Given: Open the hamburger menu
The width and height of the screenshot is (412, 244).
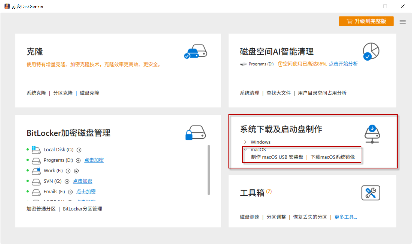Looking at the screenshot, I should pyautogui.click(x=402, y=21).
